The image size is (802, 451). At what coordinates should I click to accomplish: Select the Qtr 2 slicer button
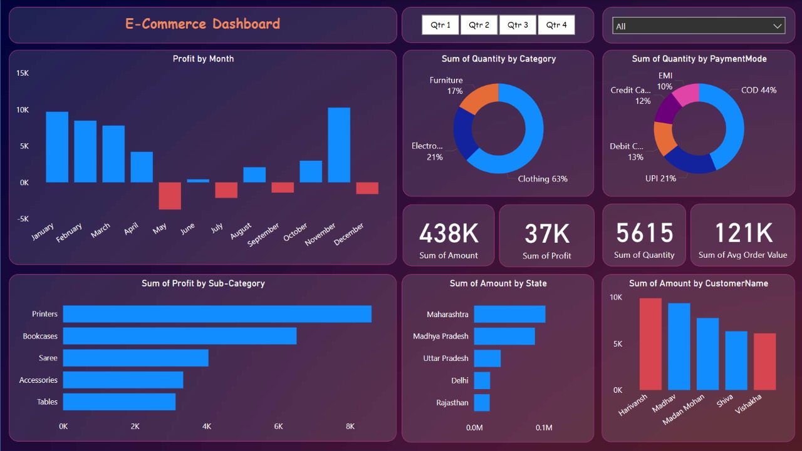479,25
